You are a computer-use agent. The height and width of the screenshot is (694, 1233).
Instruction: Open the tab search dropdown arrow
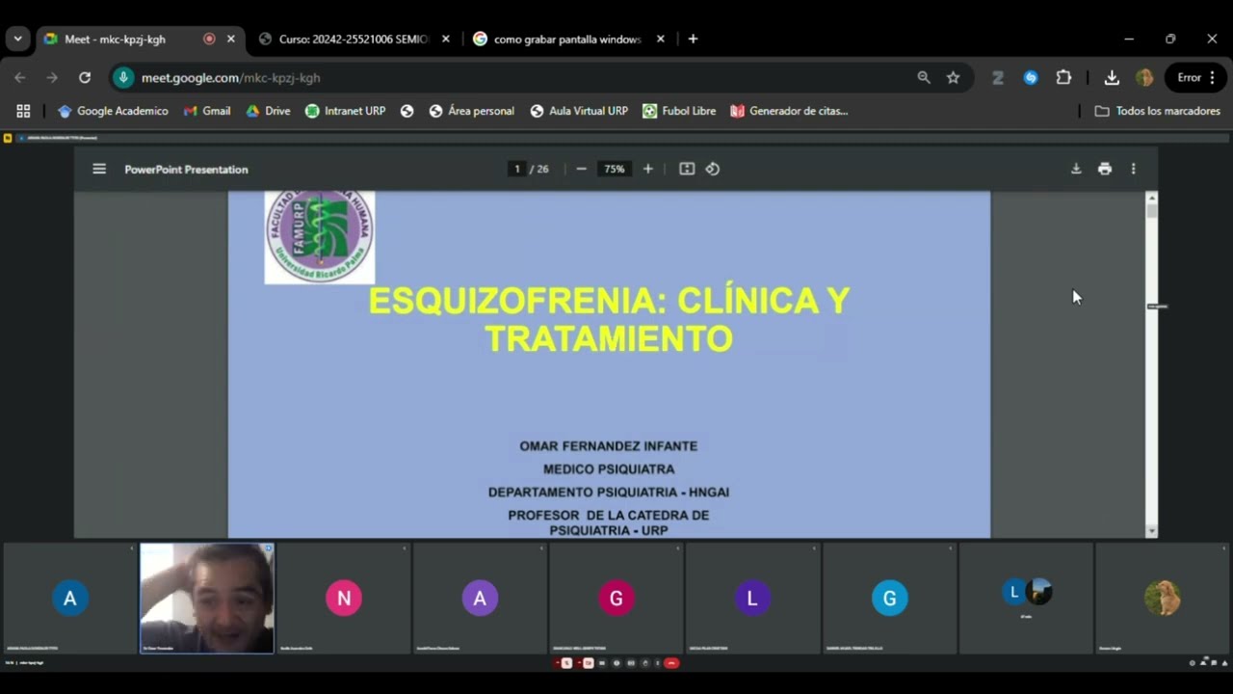pyautogui.click(x=17, y=39)
